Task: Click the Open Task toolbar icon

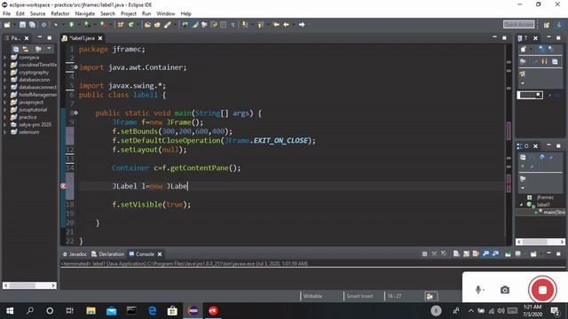Action: click(x=157, y=25)
